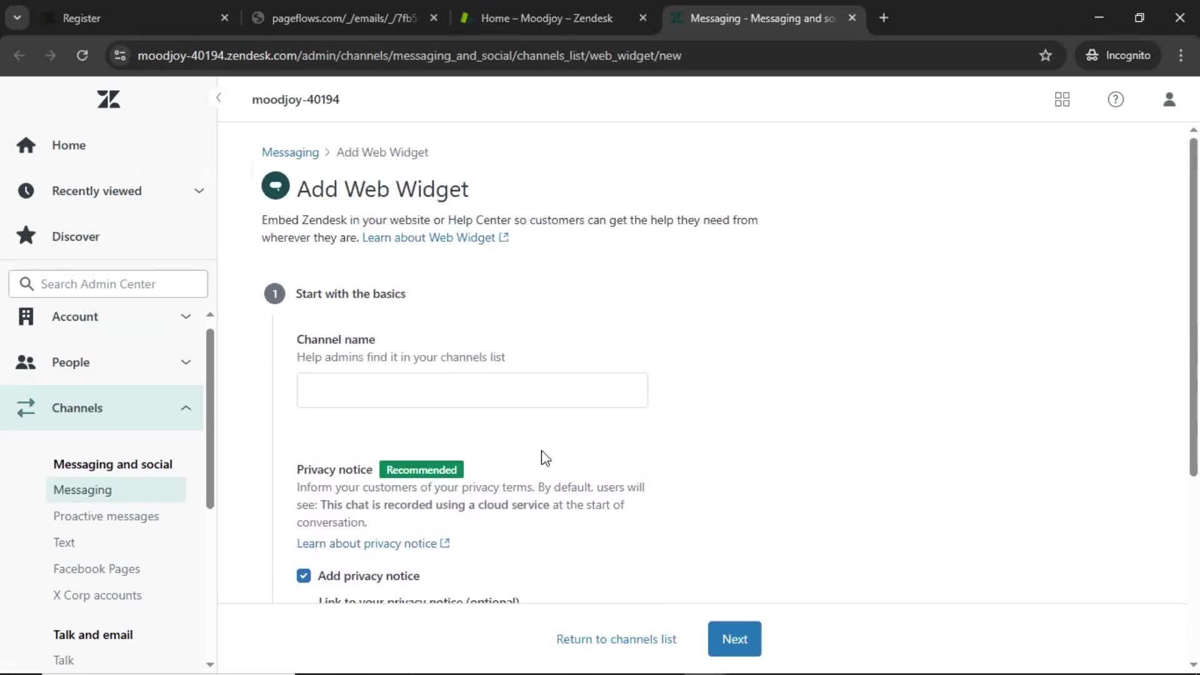The width and height of the screenshot is (1200, 675).
Task: Click the Recommended badge
Action: [x=421, y=469]
